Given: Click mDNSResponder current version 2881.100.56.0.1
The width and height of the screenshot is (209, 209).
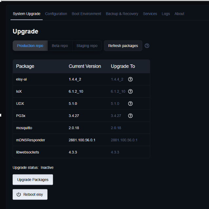Looking at the screenshot, I should 82,140.
